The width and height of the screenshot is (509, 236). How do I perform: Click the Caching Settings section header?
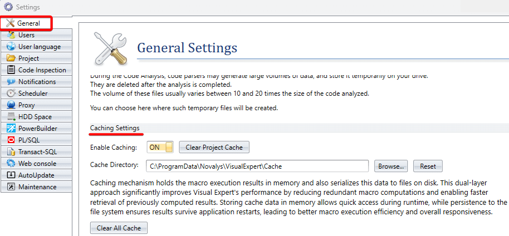(x=115, y=128)
